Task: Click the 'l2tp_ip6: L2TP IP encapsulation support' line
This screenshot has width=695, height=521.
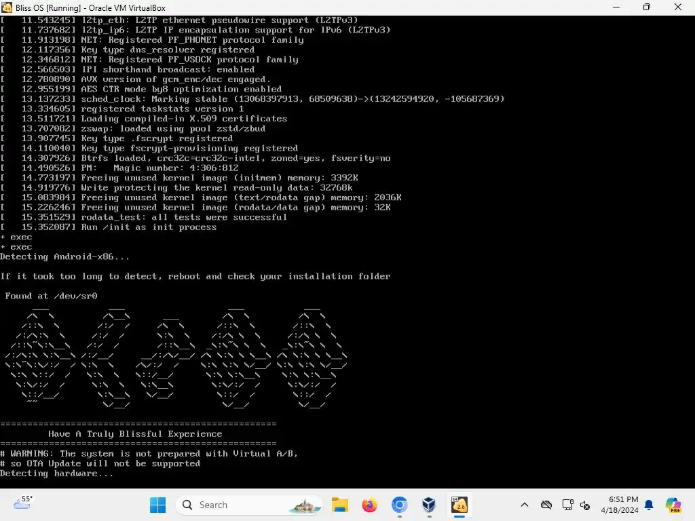Action: (x=195, y=30)
